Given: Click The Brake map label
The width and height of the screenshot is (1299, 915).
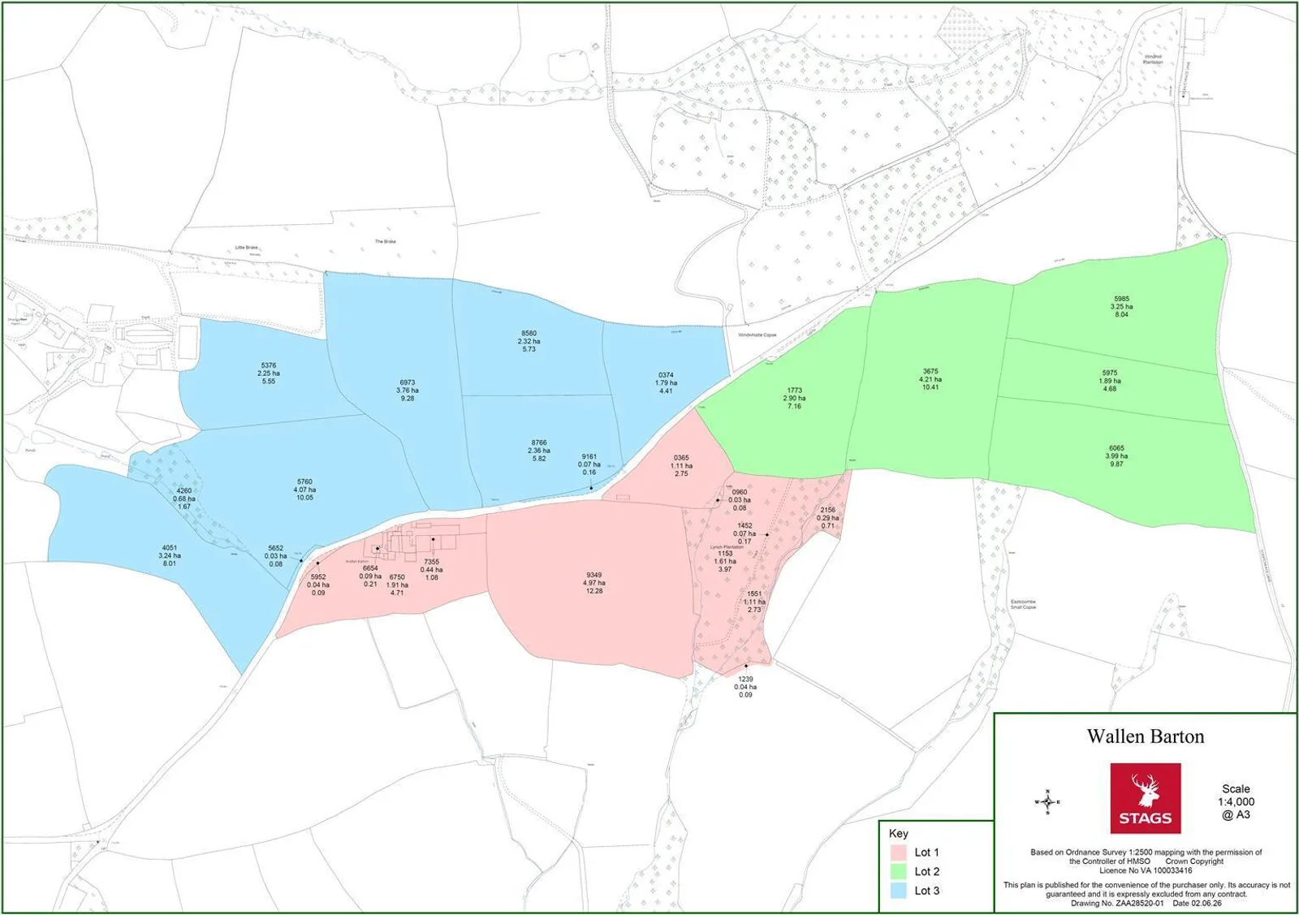Looking at the screenshot, I should 385,242.
